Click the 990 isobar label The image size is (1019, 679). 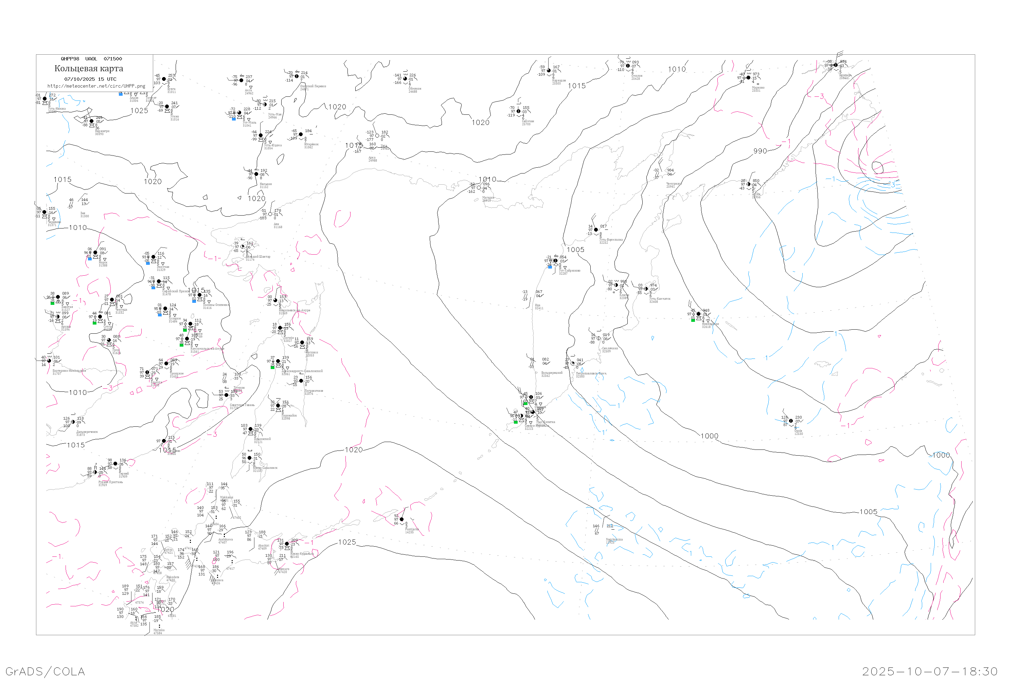(760, 151)
